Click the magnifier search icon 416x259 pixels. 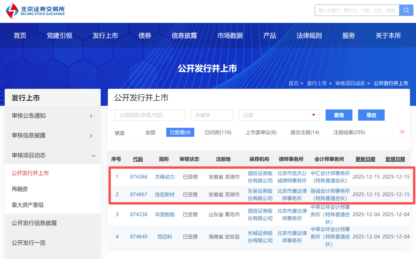point(407,10)
